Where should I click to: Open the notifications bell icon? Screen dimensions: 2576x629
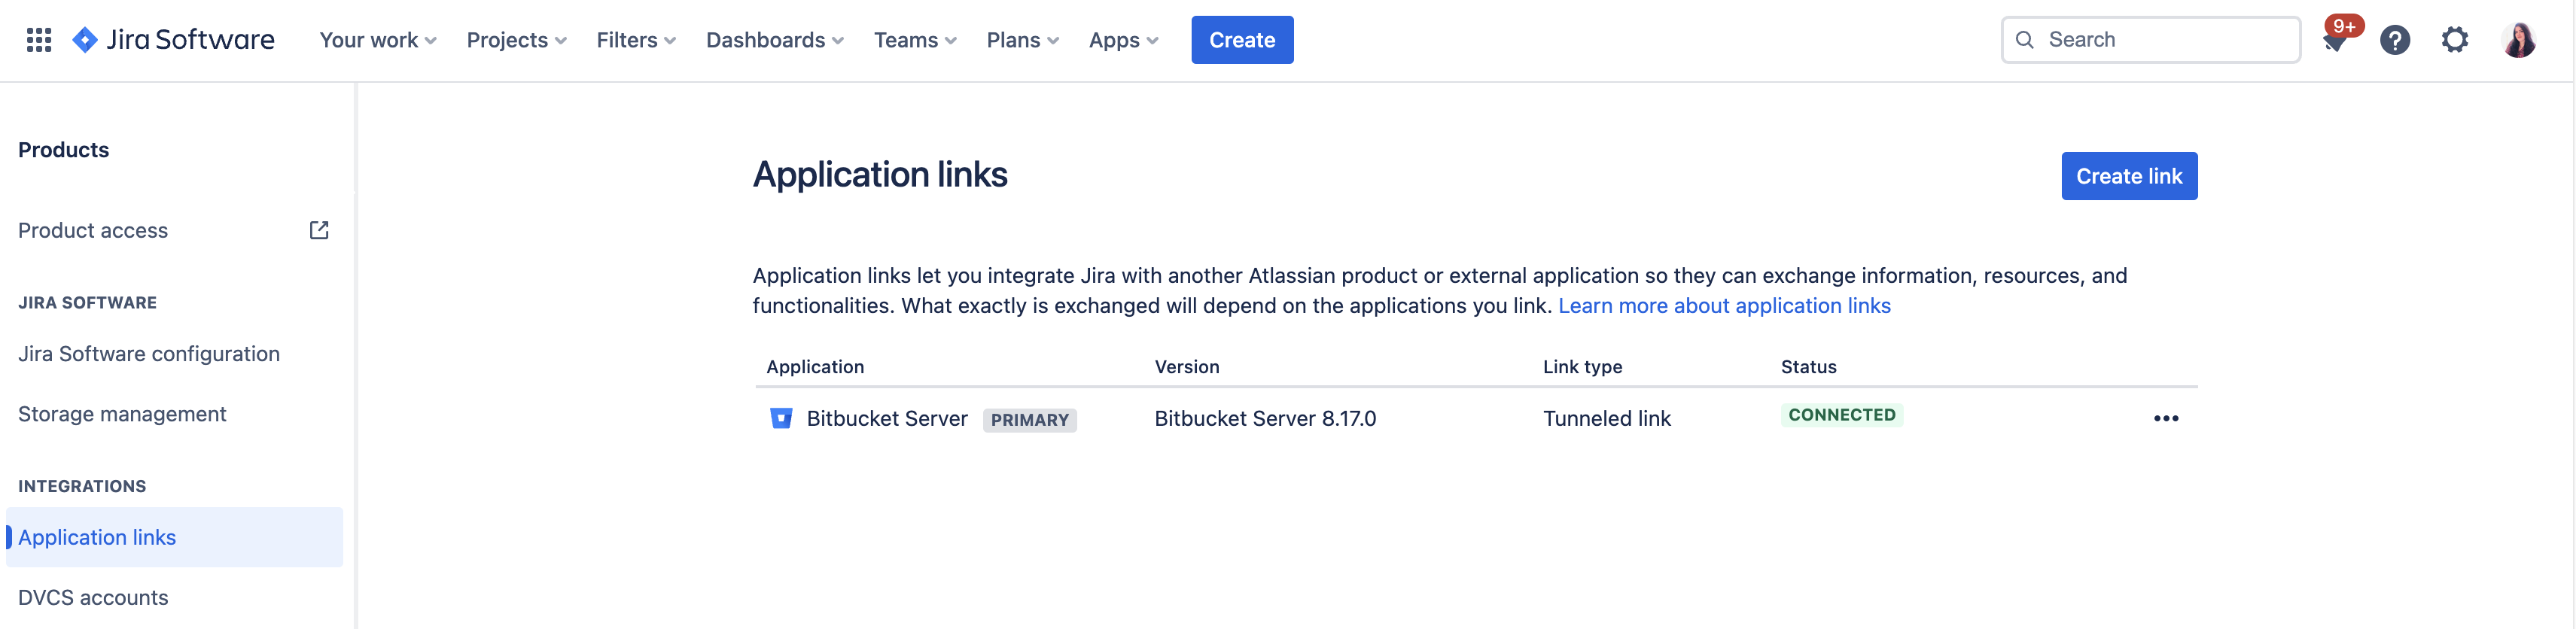pyautogui.click(x=2334, y=41)
